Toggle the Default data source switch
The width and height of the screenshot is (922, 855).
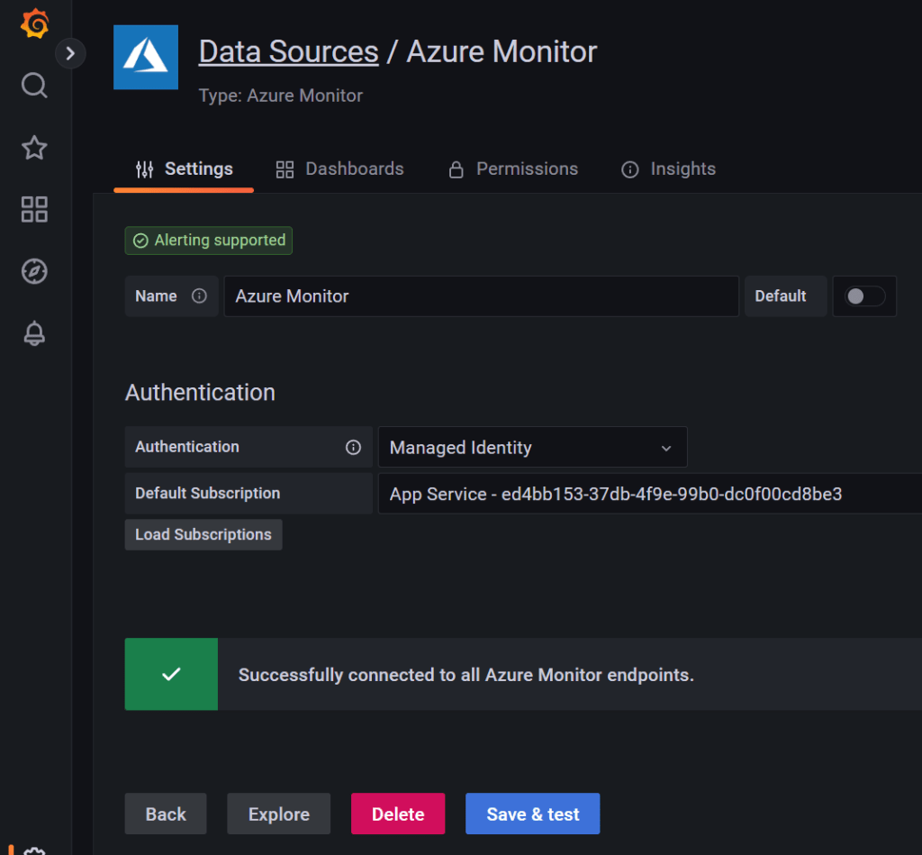coord(865,296)
